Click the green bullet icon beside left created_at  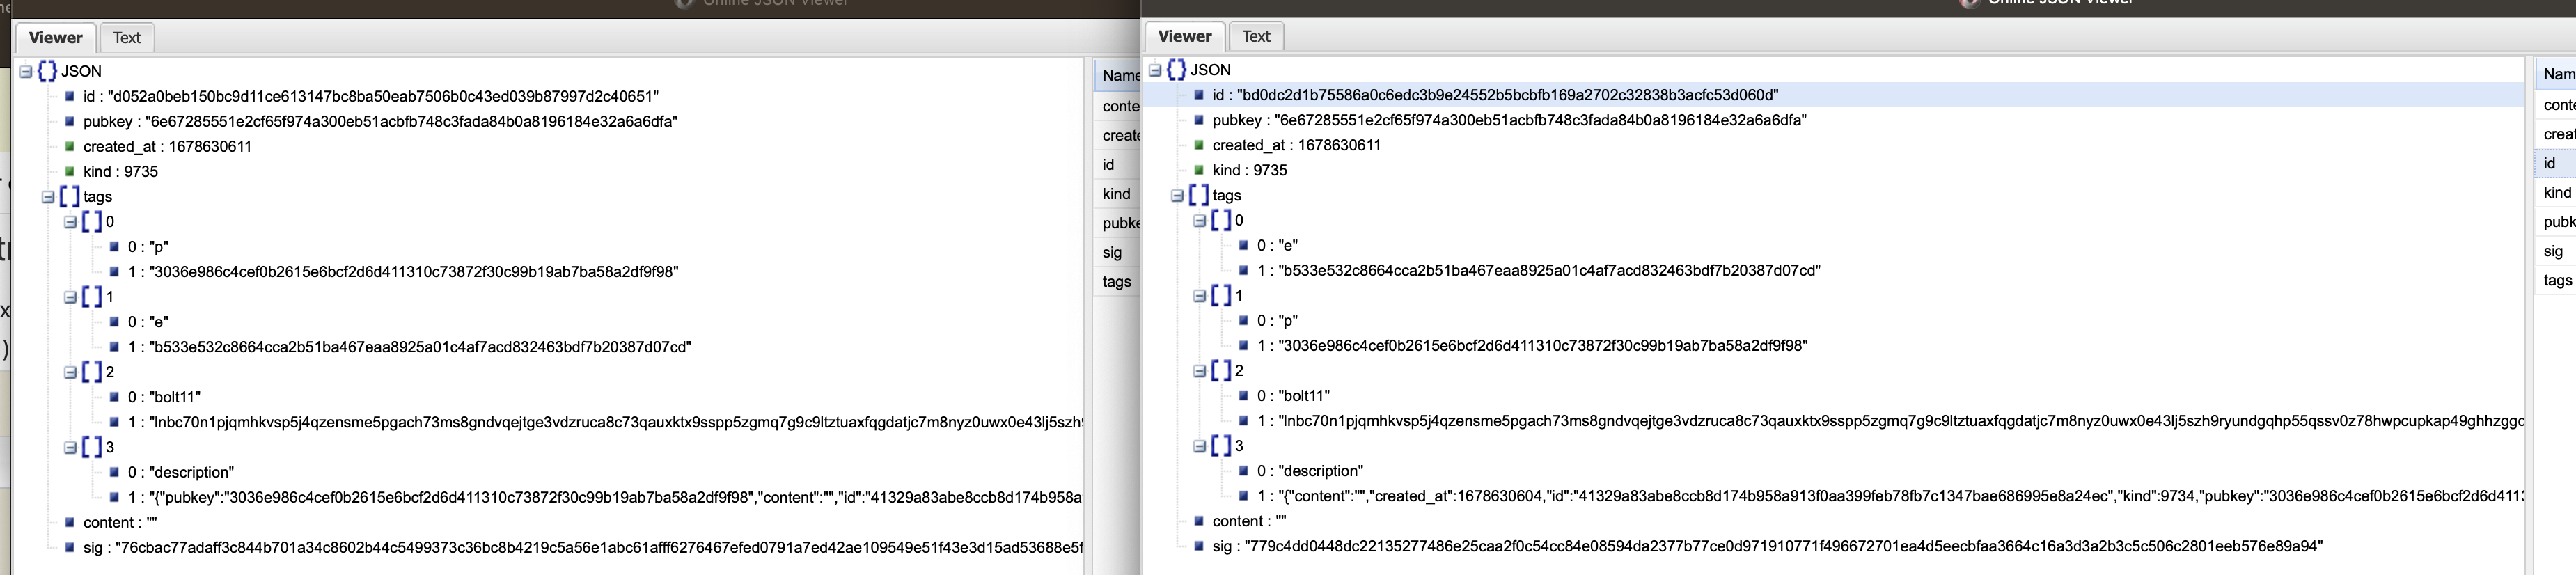[69, 146]
